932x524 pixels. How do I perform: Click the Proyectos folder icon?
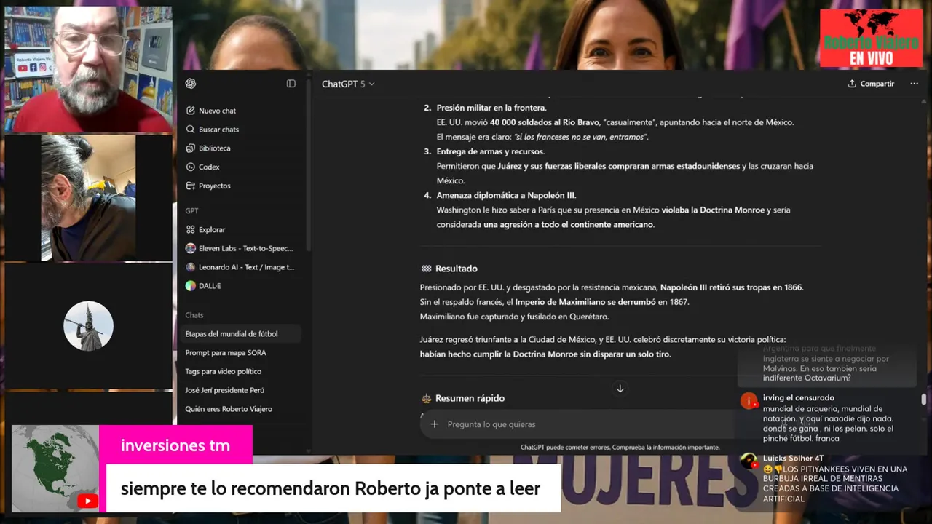point(191,186)
